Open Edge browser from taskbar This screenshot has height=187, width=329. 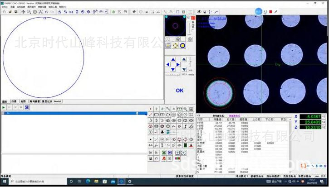(x=88, y=181)
